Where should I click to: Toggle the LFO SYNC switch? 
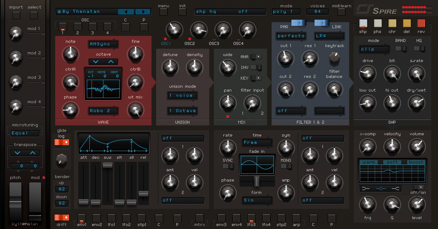228,167
